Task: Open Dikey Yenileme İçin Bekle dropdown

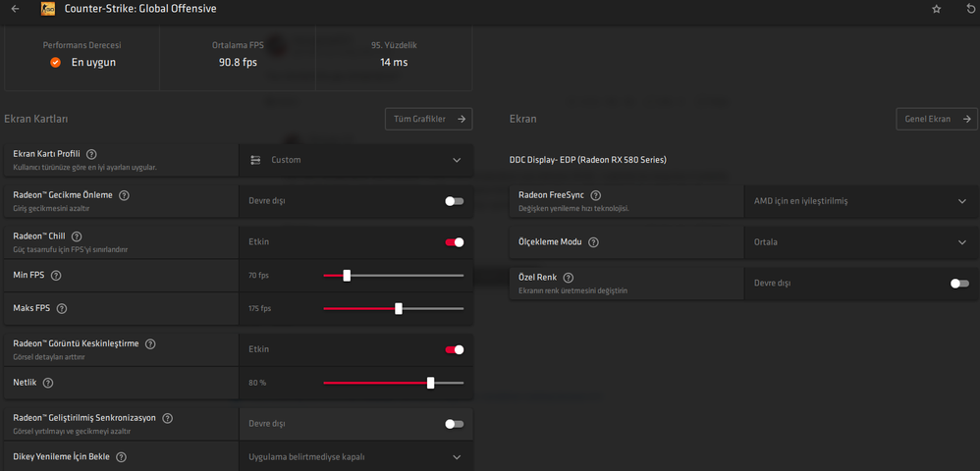Action: coord(355,457)
